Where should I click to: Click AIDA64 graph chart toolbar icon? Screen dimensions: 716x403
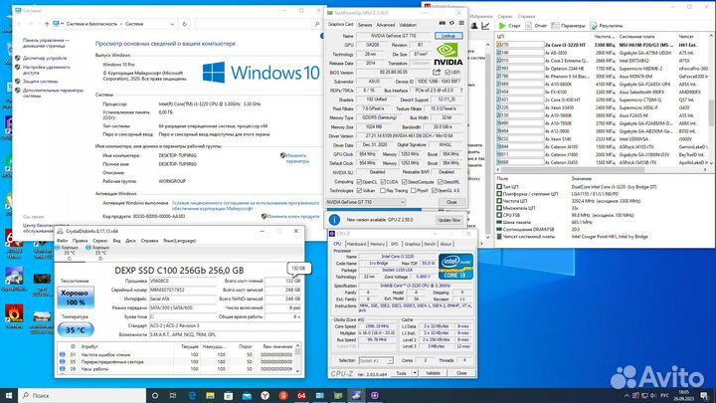coord(485,26)
